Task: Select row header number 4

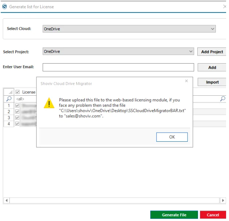Action: pos(9,124)
